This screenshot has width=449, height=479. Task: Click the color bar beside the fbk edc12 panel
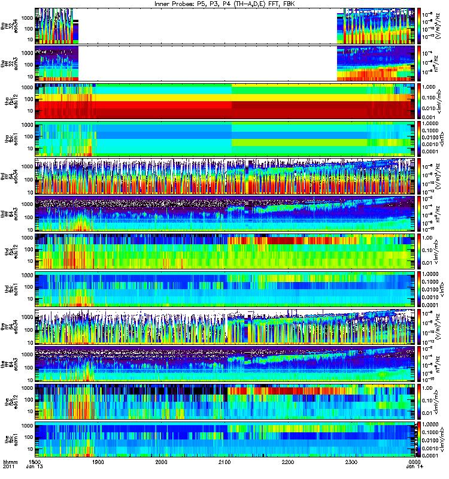coord(418,402)
